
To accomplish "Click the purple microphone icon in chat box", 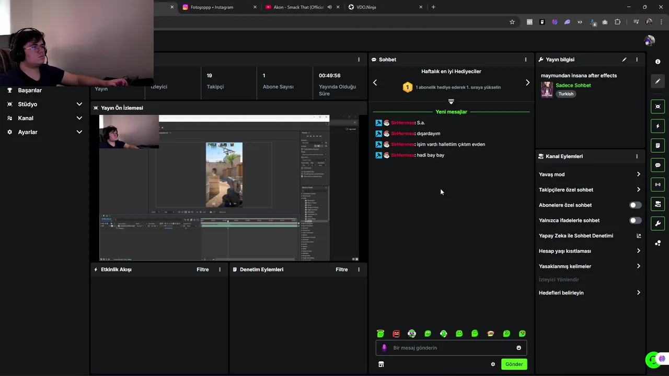I will pos(384,348).
